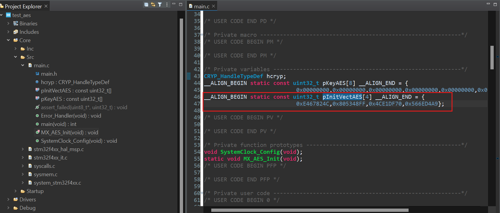Screen dimensions: 500x213
Task: Minimize the editor area
Action: click(x=488, y=3)
